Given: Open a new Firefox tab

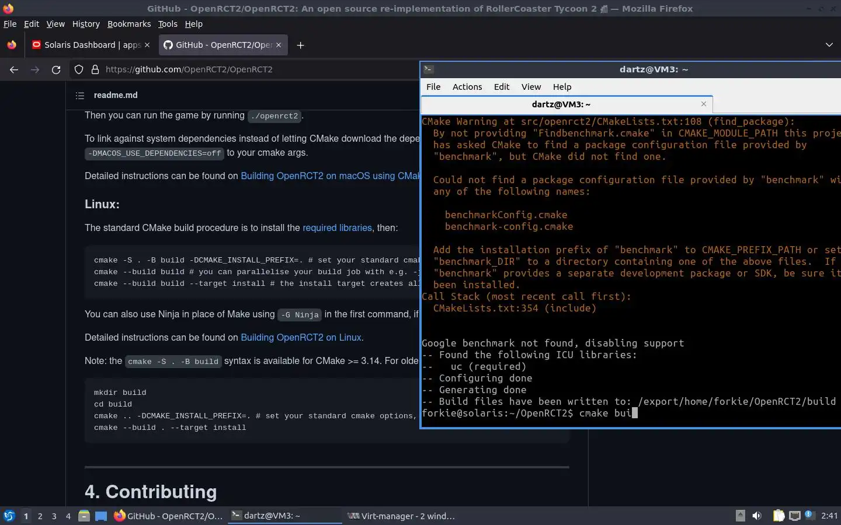Looking at the screenshot, I should (300, 45).
